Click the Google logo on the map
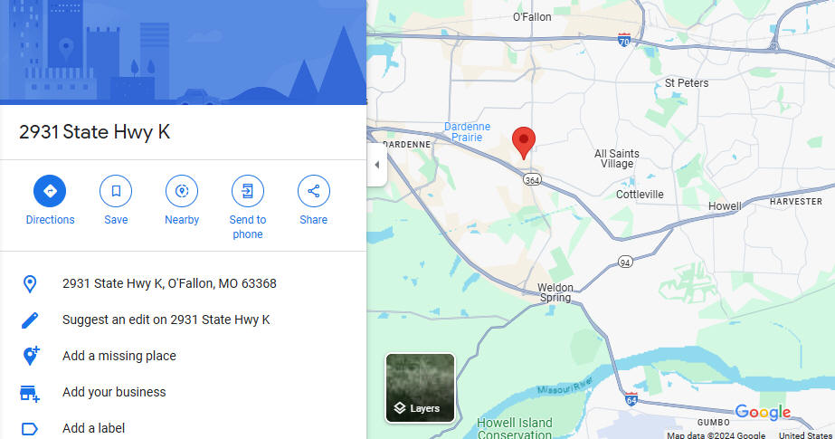Image resolution: width=835 pixels, height=439 pixels. point(763,412)
